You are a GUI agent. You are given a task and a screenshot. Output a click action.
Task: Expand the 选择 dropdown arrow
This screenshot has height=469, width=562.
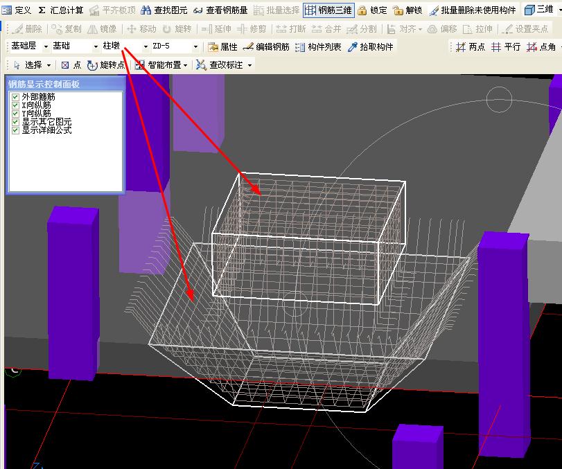(49, 65)
